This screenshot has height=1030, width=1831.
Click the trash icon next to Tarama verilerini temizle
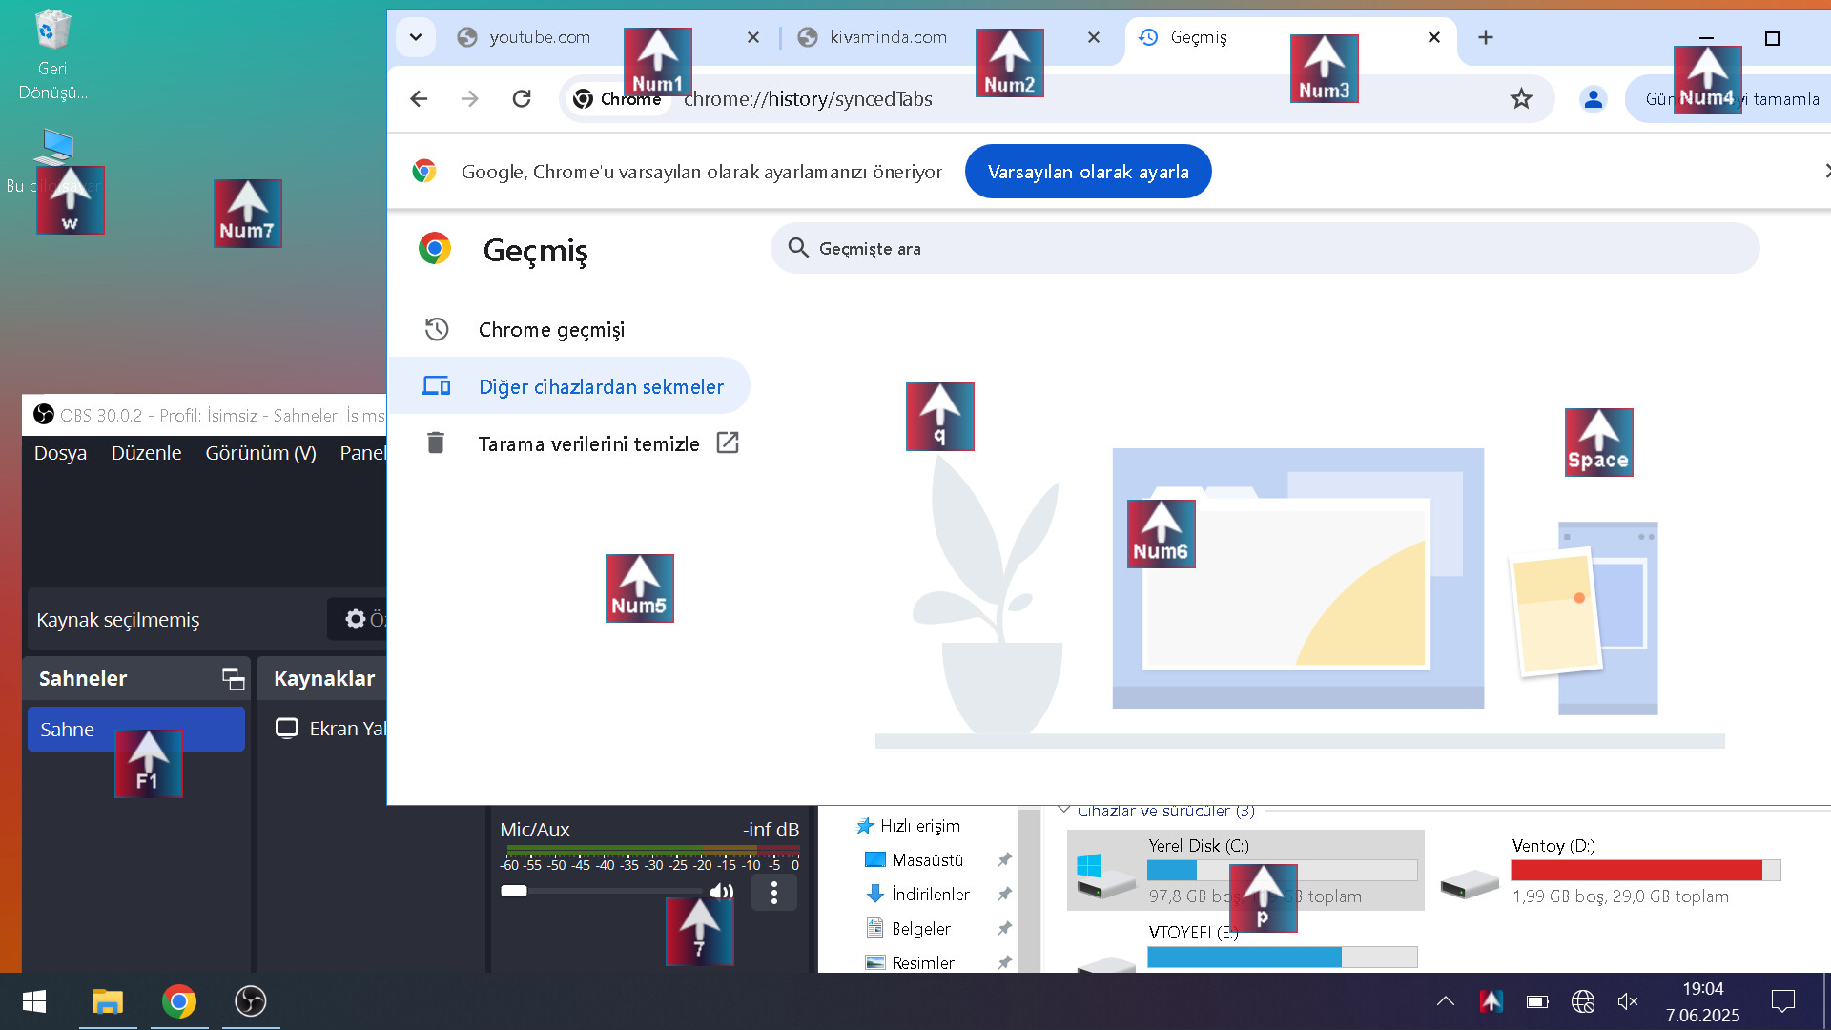pyautogui.click(x=436, y=443)
